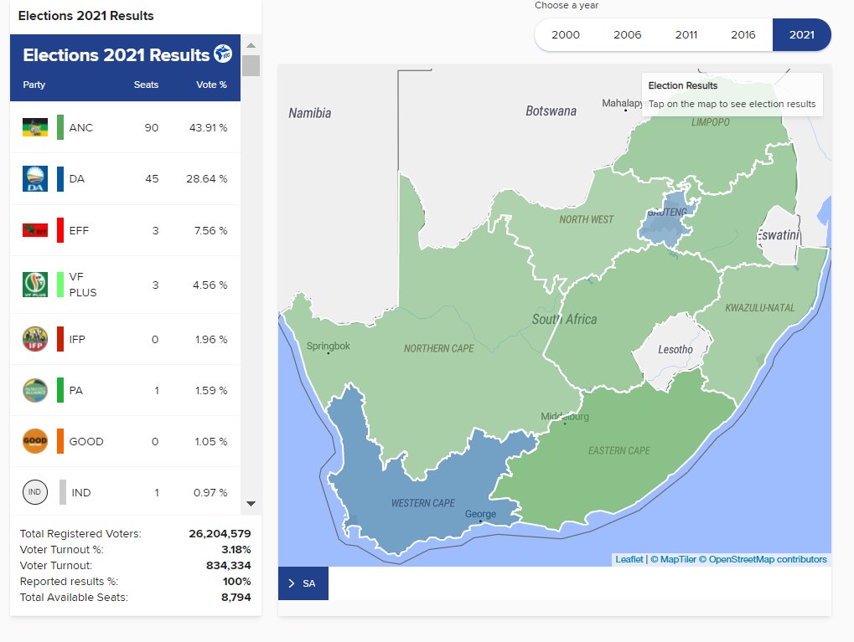
Task: Expand the SA breadcrumb chevron
Action: (292, 583)
